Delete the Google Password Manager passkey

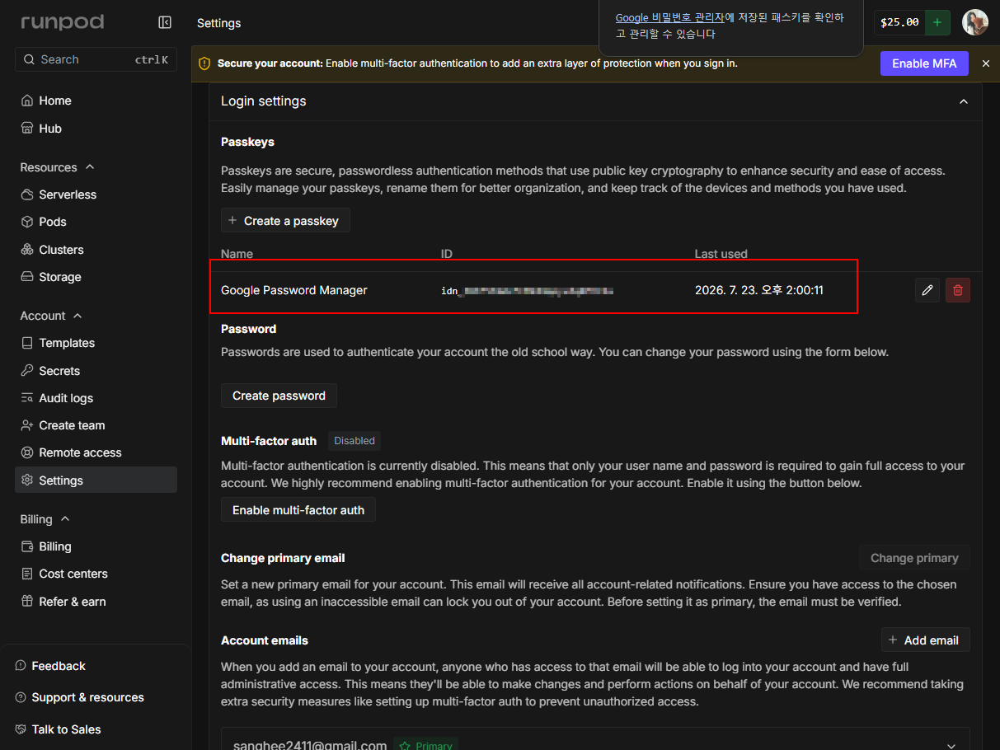pos(958,290)
